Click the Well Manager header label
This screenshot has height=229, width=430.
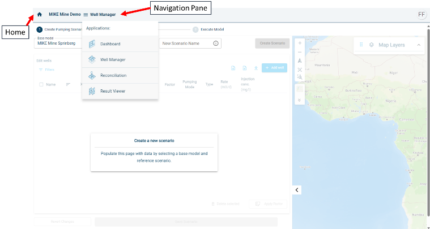point(103,15)
